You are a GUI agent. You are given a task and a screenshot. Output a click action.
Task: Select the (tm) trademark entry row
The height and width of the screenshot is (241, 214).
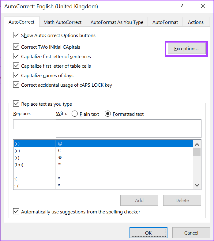click(x=103, y=165)
